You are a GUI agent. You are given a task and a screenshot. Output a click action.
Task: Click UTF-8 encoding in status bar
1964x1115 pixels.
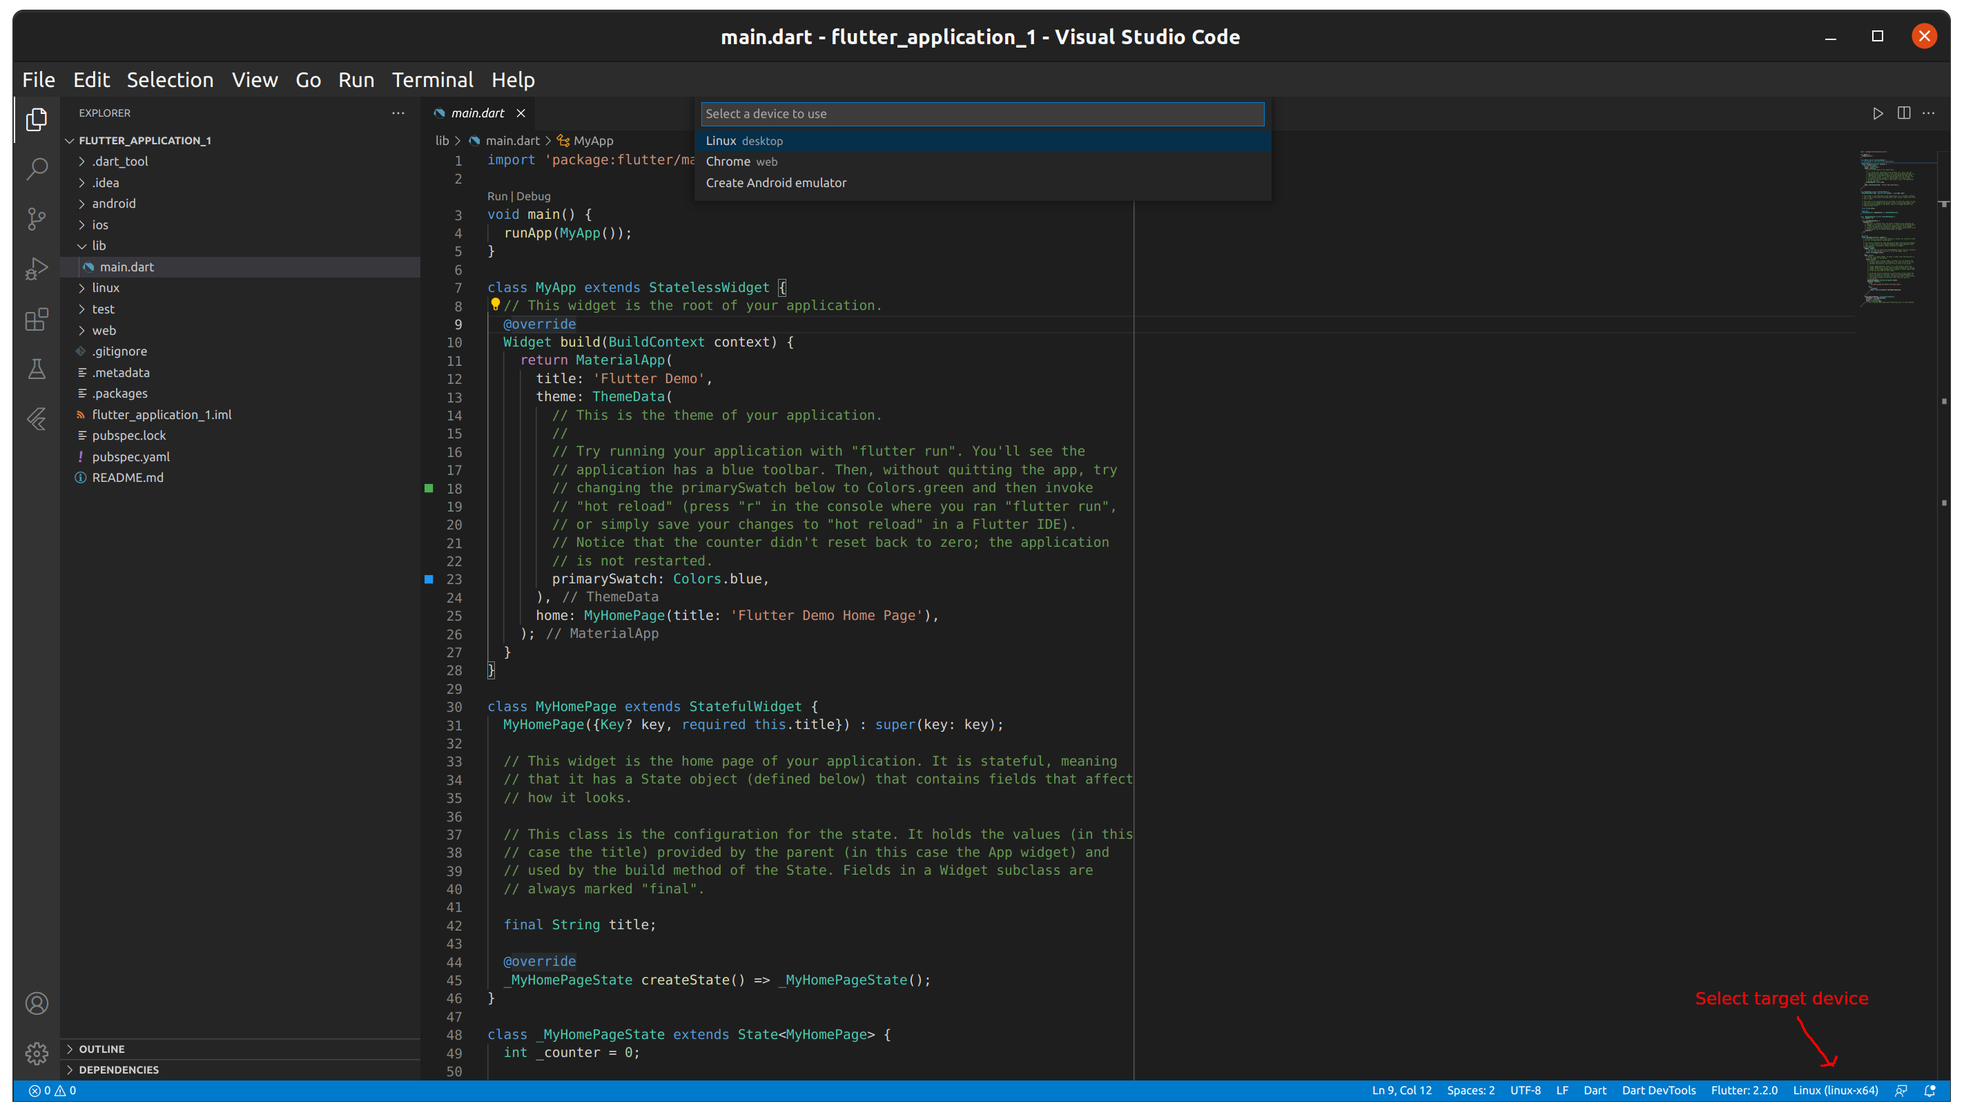(x=1525, y=1091)
